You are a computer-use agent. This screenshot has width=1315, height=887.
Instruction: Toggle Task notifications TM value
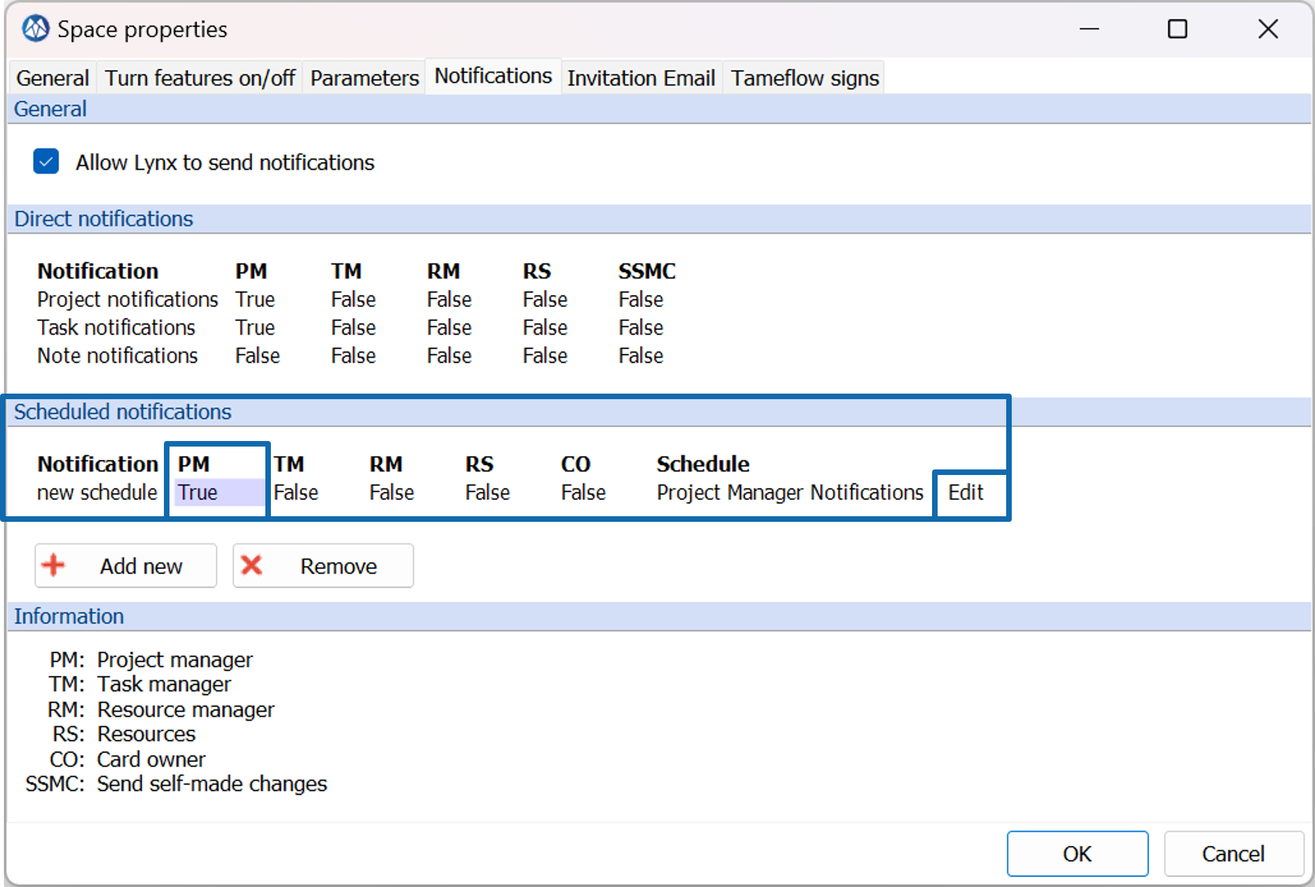click(x=353, y=328)
